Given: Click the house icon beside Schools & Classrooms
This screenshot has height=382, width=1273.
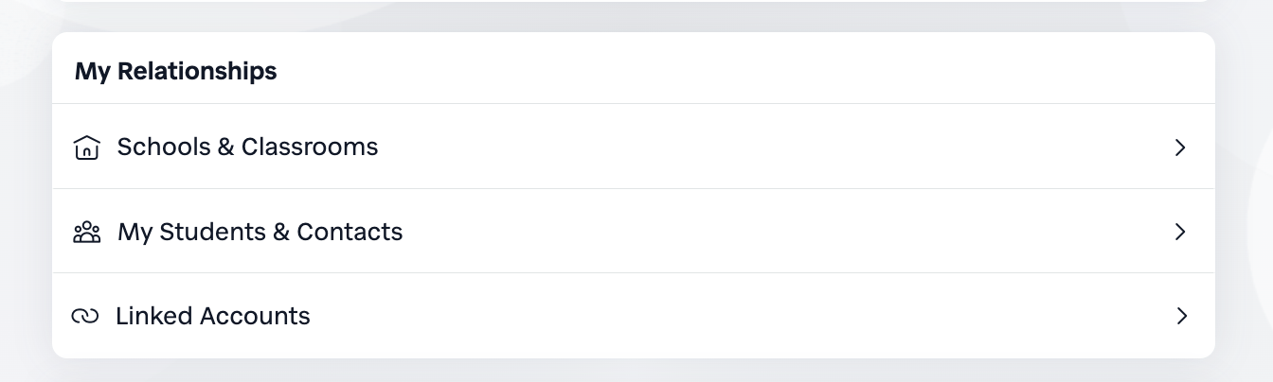Looking at the screenshot, I should pos(86,148).
